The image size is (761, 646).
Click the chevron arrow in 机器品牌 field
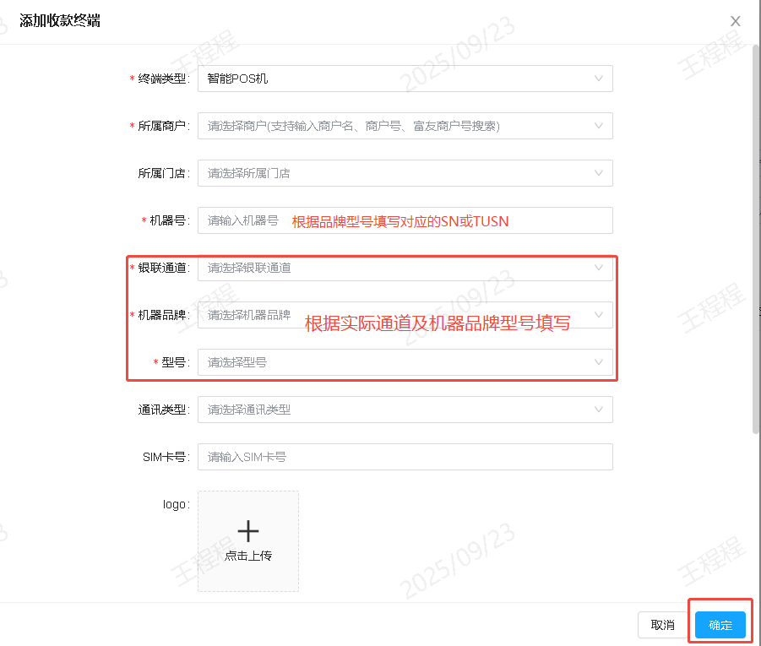click(x=599, y=315)
